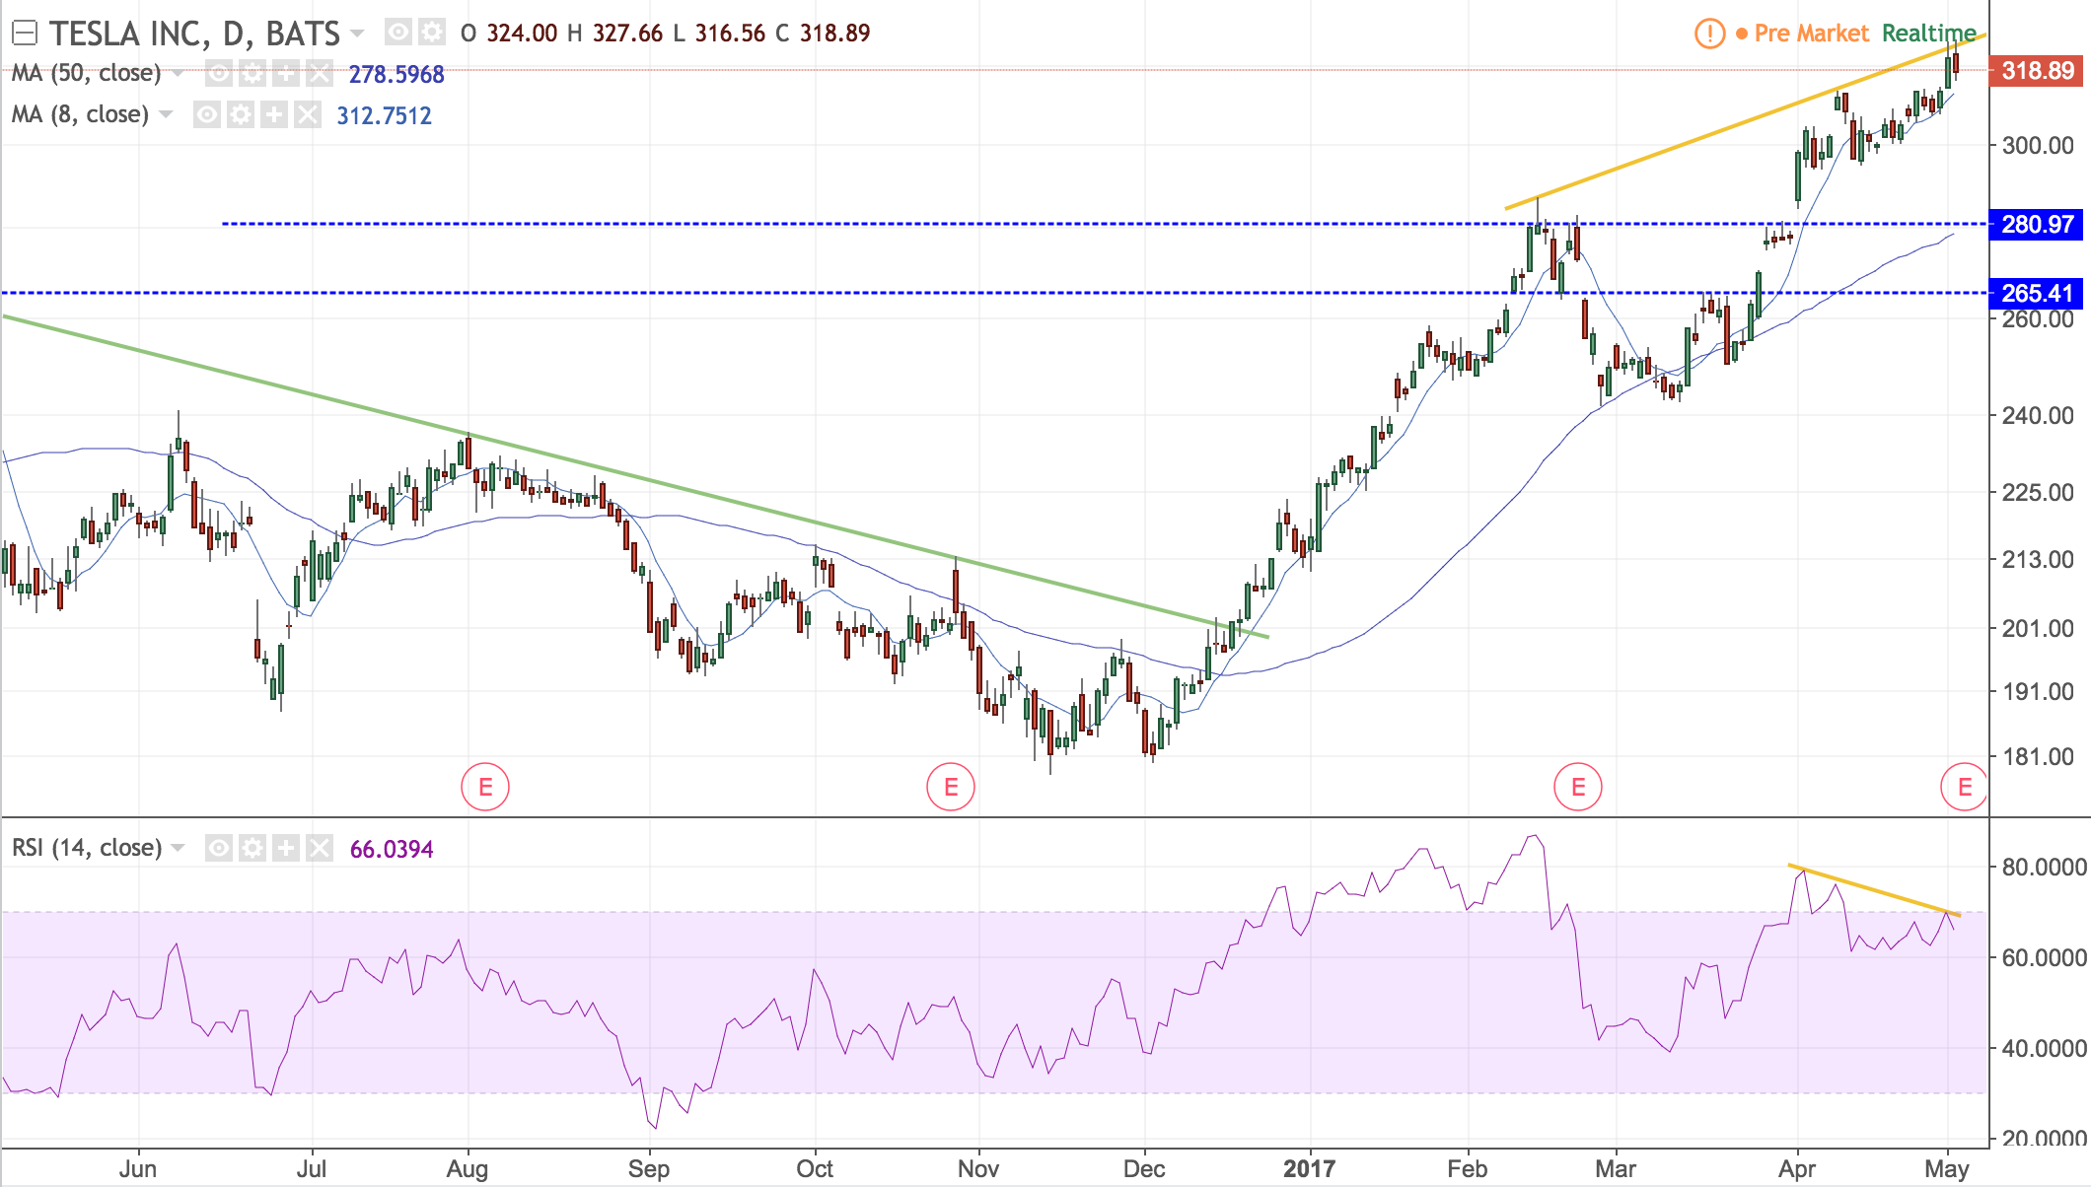
Task: Click the 280.97 blue price line label
Action: pyautogui.click(x=2036, y=225)
